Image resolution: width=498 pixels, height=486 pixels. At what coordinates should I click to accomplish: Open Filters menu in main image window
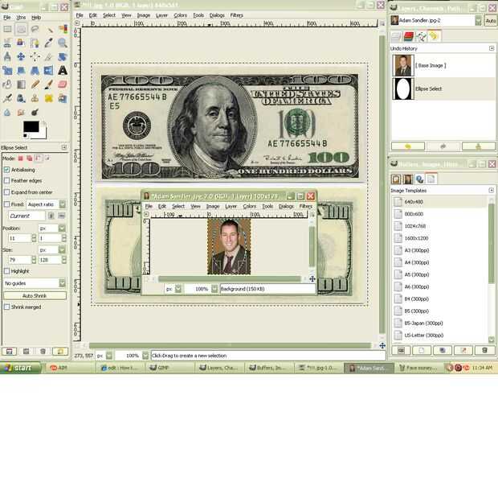click(237, 15)
